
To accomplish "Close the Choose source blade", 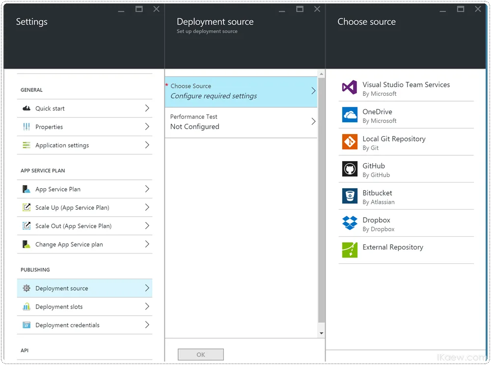I will 478,9.
